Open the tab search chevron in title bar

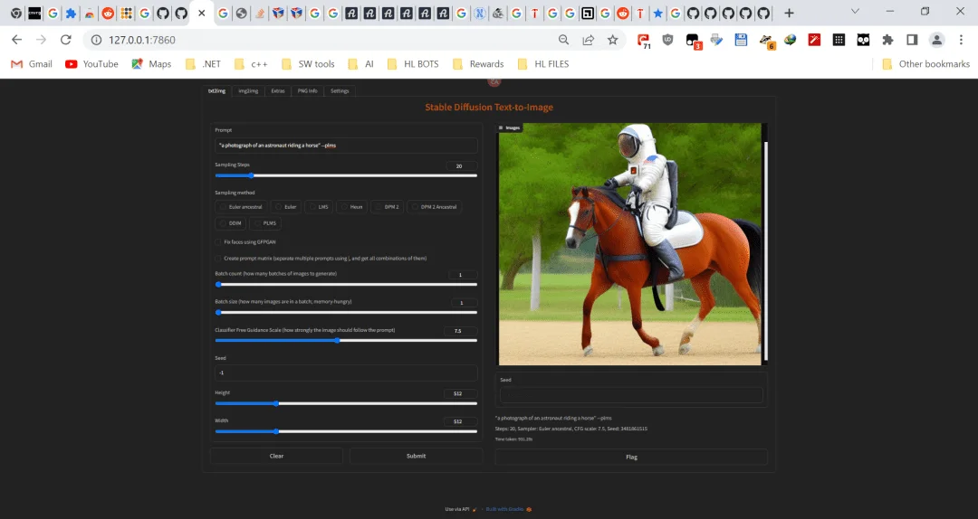pos(855,11)
